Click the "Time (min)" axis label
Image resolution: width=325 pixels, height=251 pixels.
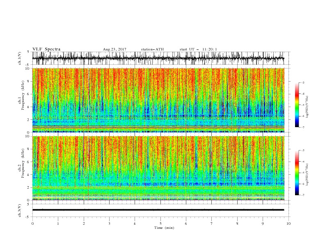164,228
